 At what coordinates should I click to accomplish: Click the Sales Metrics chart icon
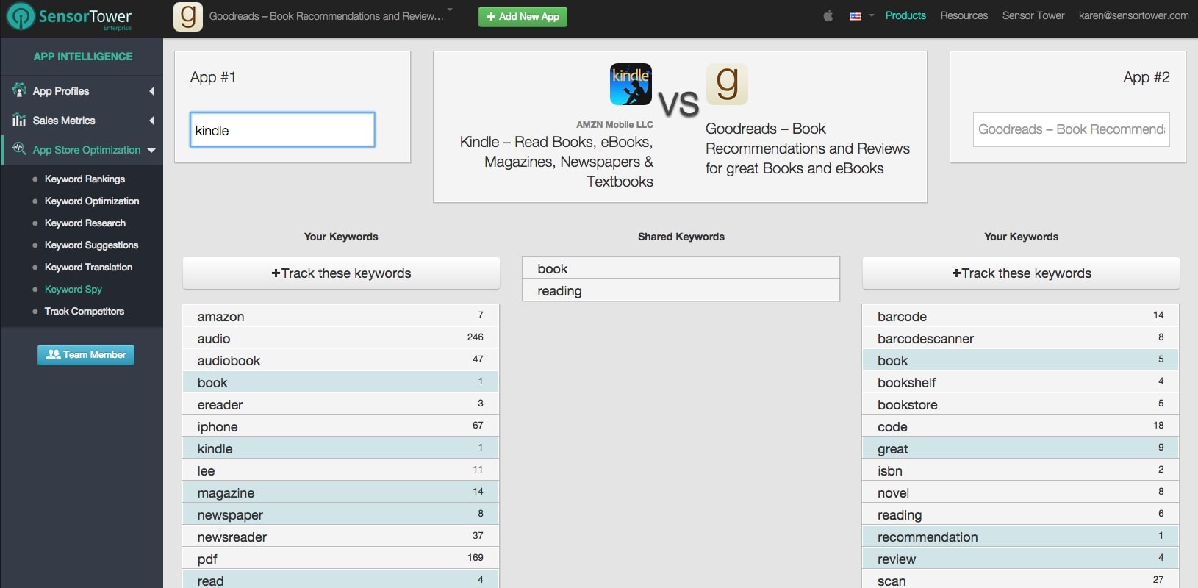pos(19,121)
